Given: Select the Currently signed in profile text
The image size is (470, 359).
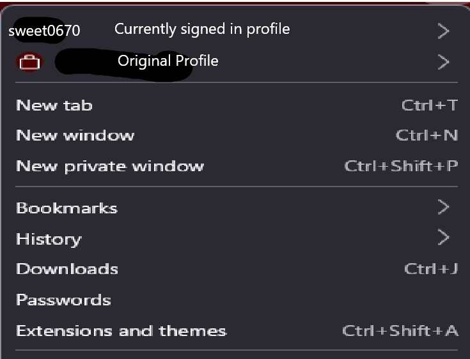Looking at the screenshot, I should (x=201, y=29).
